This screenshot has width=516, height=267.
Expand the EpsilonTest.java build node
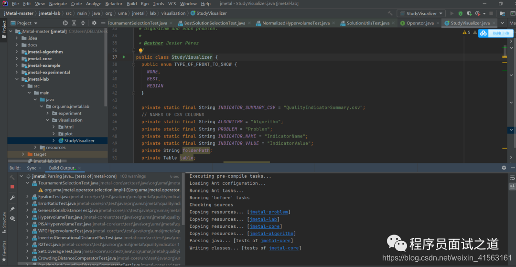point(28,197)
